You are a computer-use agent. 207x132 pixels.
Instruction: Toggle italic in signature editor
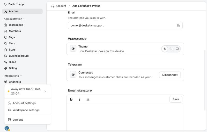(x=80, y=99)
